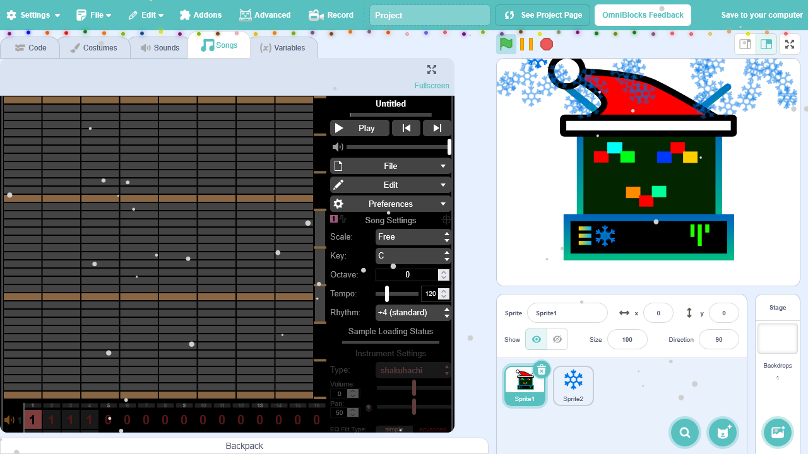Open the Scale selector showing Free

(x=413, y=237)
